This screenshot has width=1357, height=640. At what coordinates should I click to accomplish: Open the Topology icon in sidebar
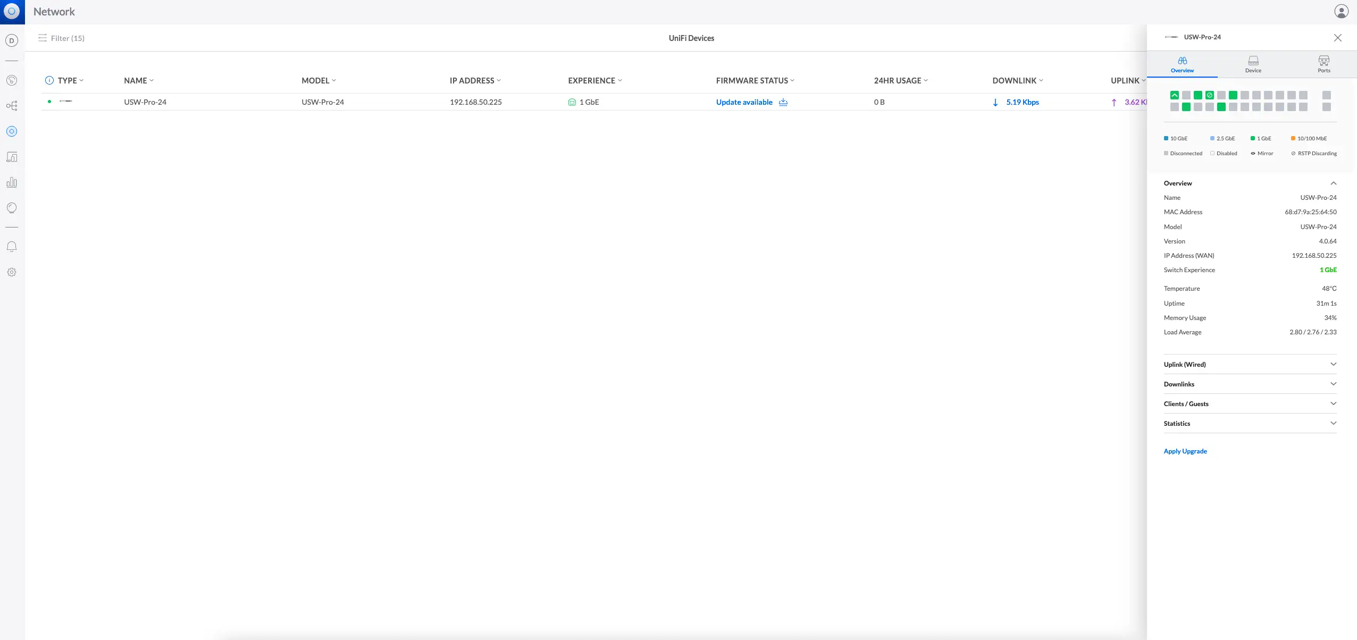(12, 106)
